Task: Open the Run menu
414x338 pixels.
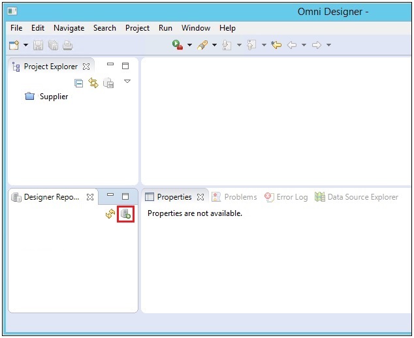Action: pos(165,27)
